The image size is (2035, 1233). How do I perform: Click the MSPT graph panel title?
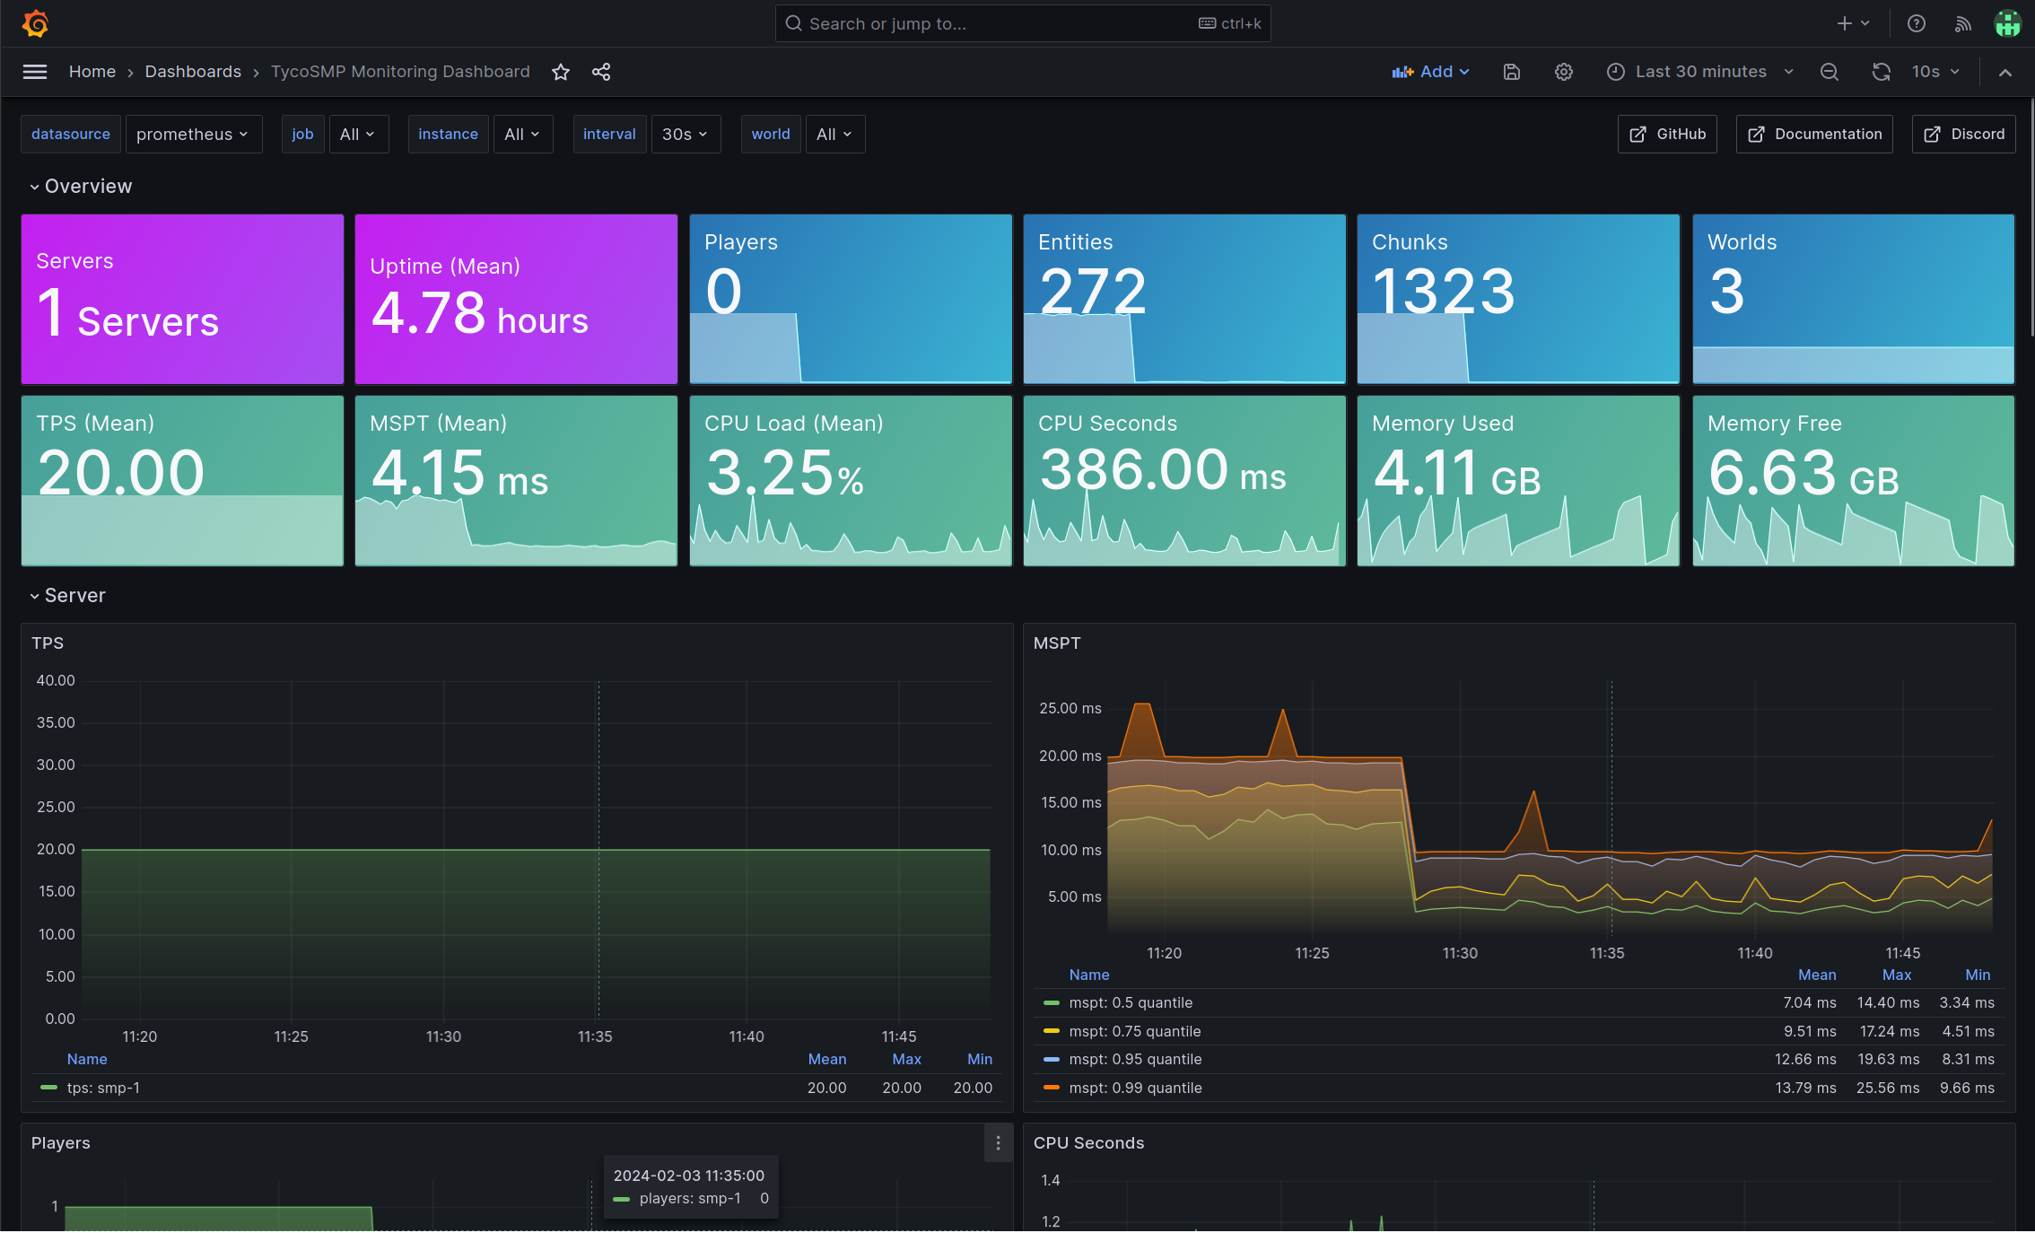point(1057,643)
